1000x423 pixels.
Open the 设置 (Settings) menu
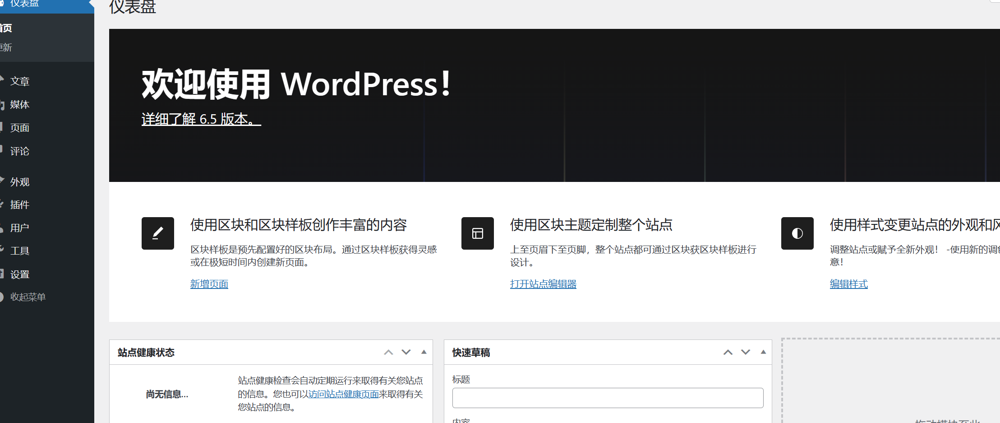pyautogui.click(x=20, y=274)
